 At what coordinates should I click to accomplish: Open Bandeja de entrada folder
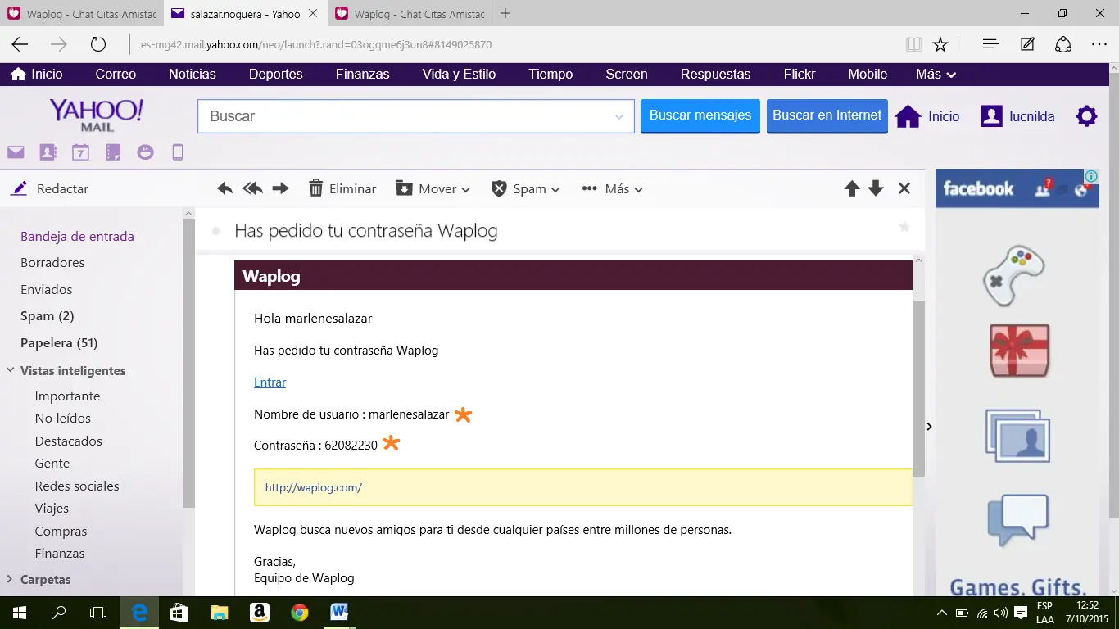click(77, 236)
